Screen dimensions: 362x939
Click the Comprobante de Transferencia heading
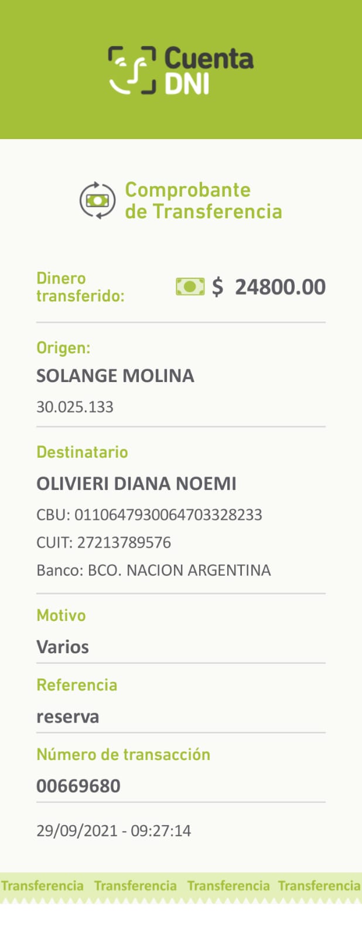point(203,201)
